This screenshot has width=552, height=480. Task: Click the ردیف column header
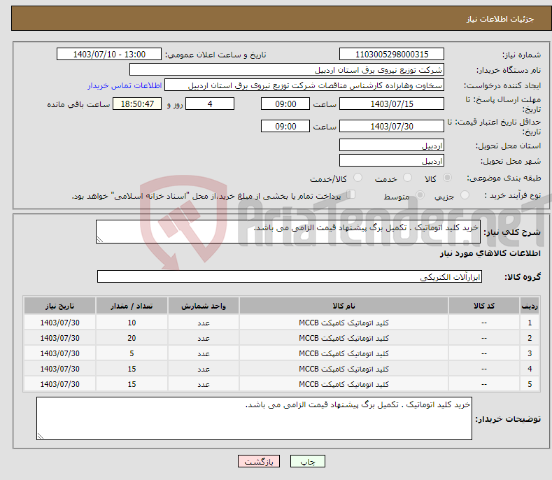click(530, 306)
